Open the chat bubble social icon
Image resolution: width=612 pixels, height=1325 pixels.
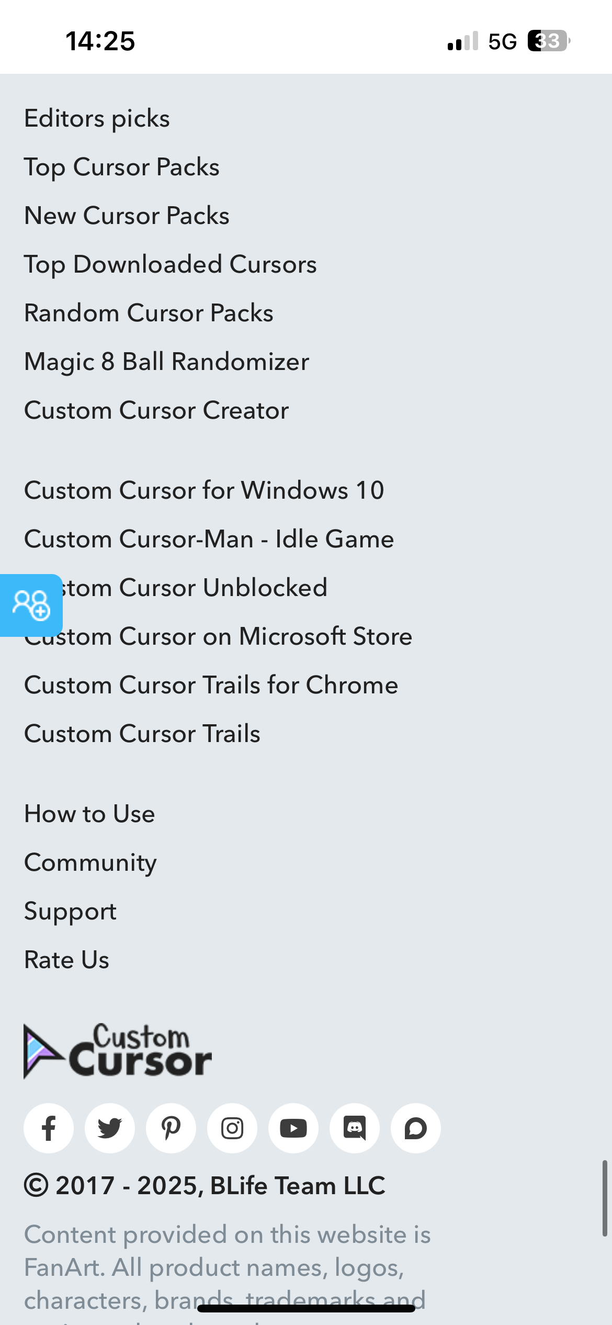(x=416, y=1128)
